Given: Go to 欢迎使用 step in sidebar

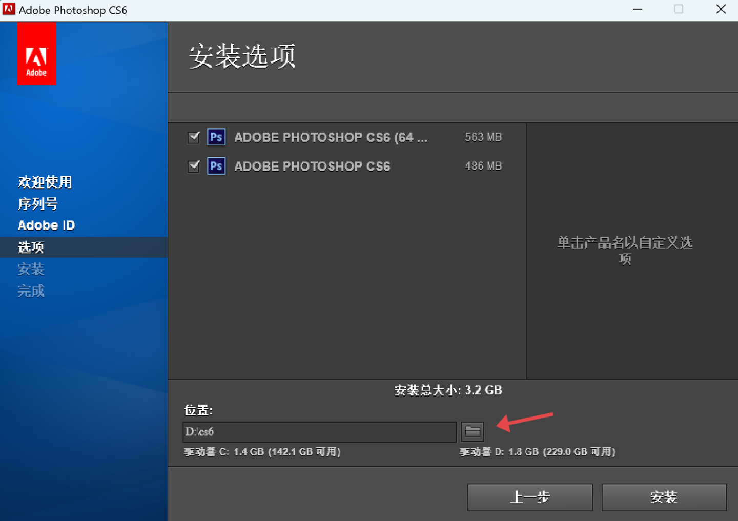Looking at the screenshot, I should [x=45, y=182].
